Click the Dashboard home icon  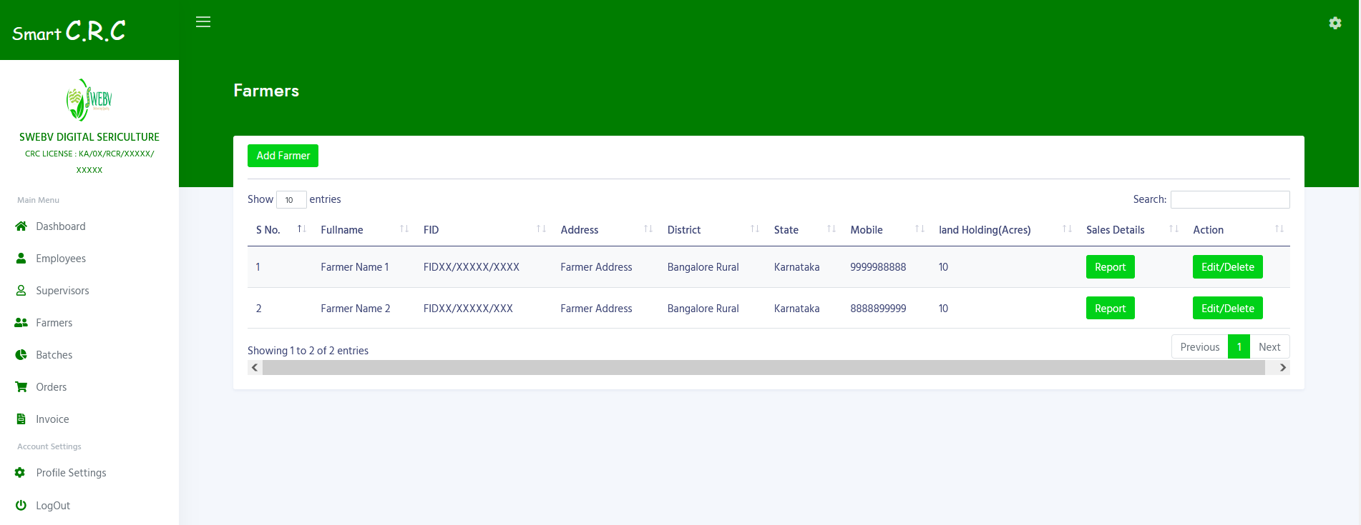coord(21,226)
